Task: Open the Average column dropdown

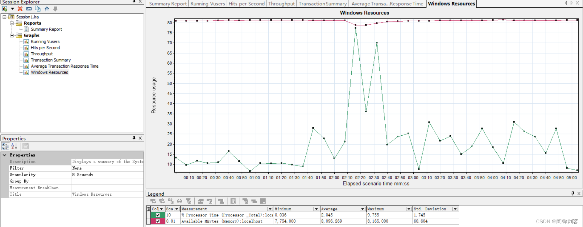Action: (x=362, y=209)
